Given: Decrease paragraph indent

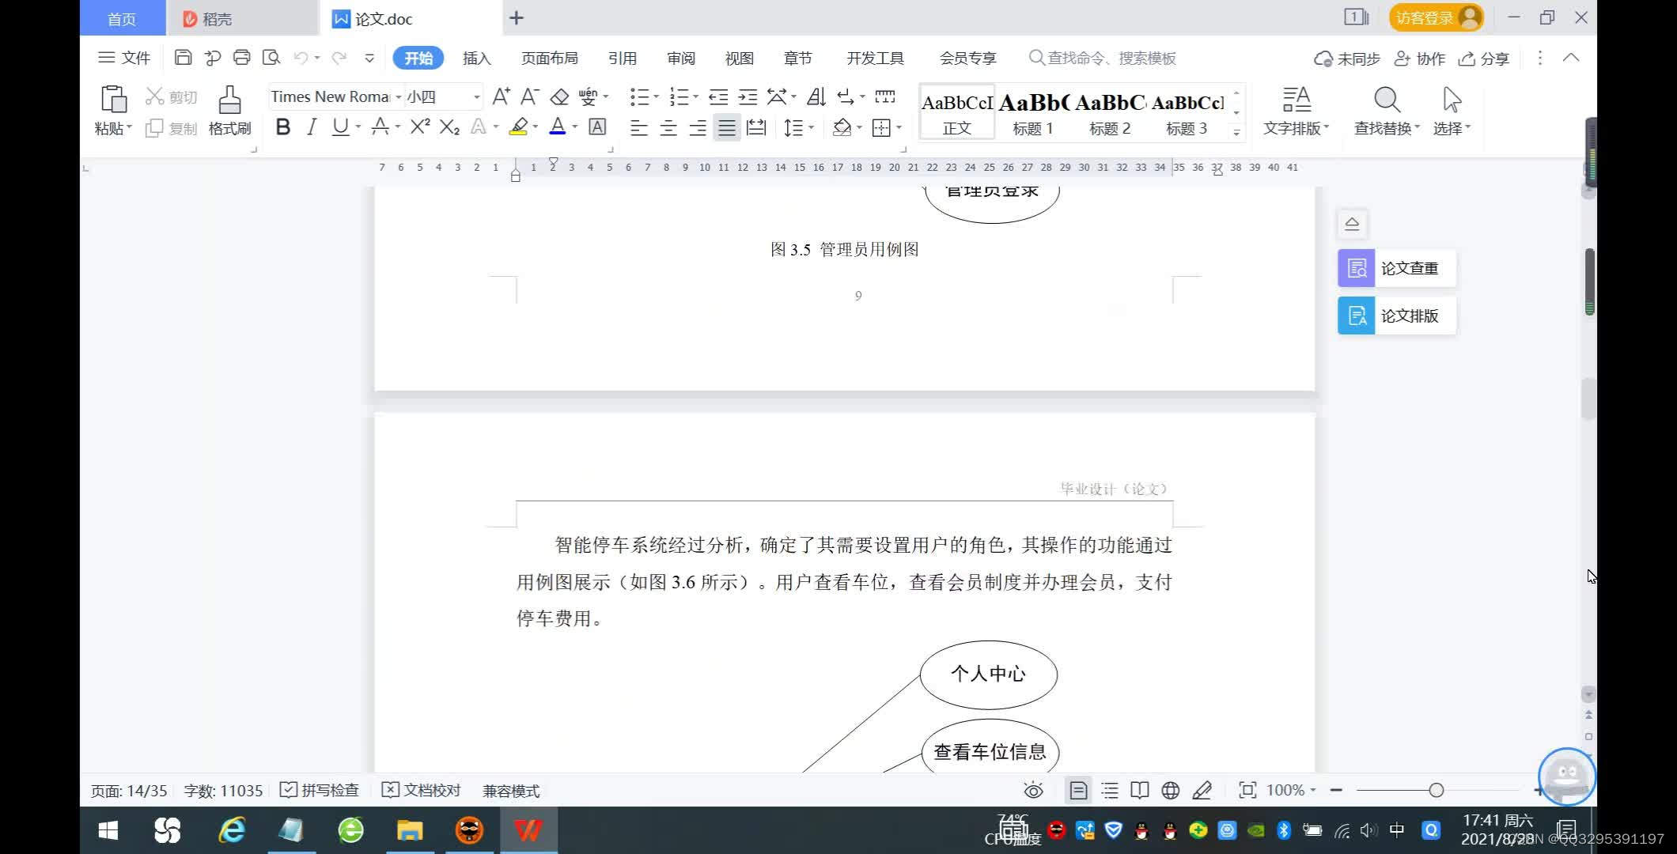Looking at the screenshot, I should point(717,96).
